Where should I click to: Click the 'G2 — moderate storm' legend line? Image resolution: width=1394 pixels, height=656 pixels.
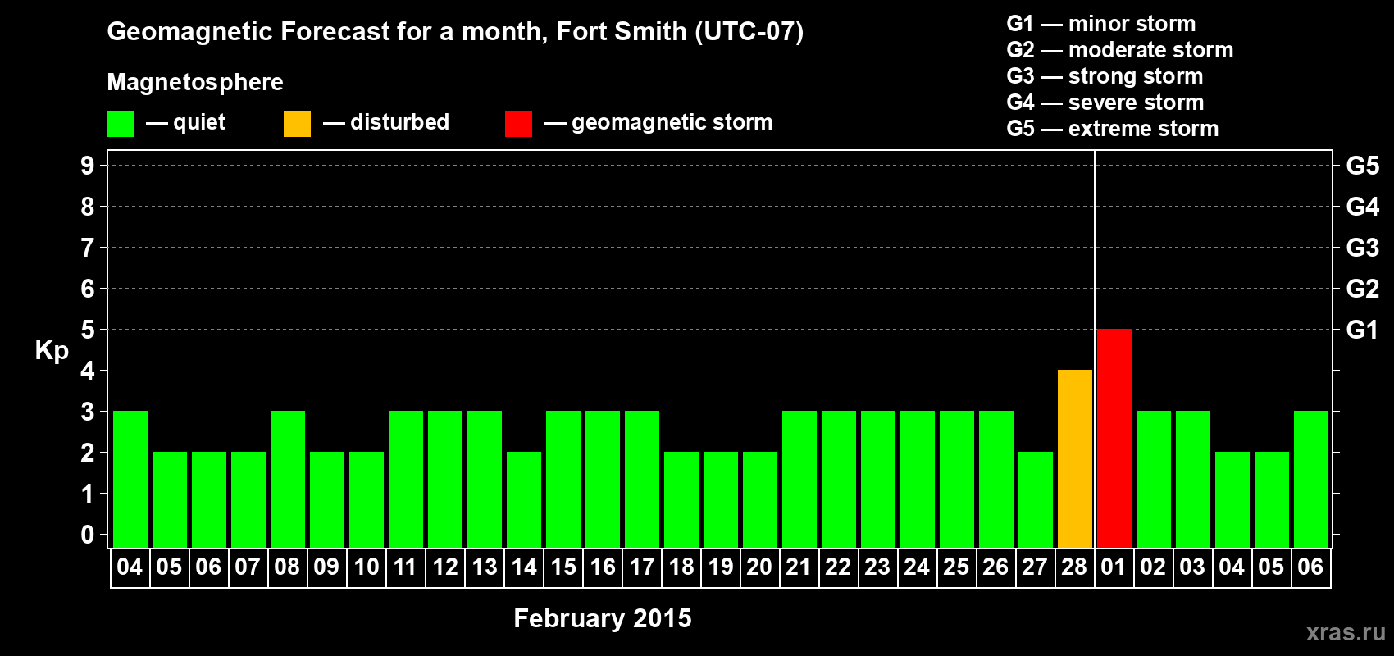[1120, 50]
